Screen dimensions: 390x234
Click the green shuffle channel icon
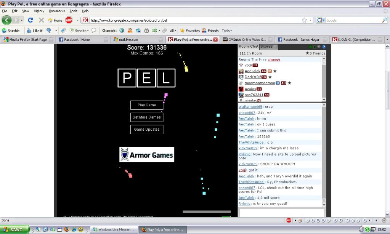tap(155, 30)
